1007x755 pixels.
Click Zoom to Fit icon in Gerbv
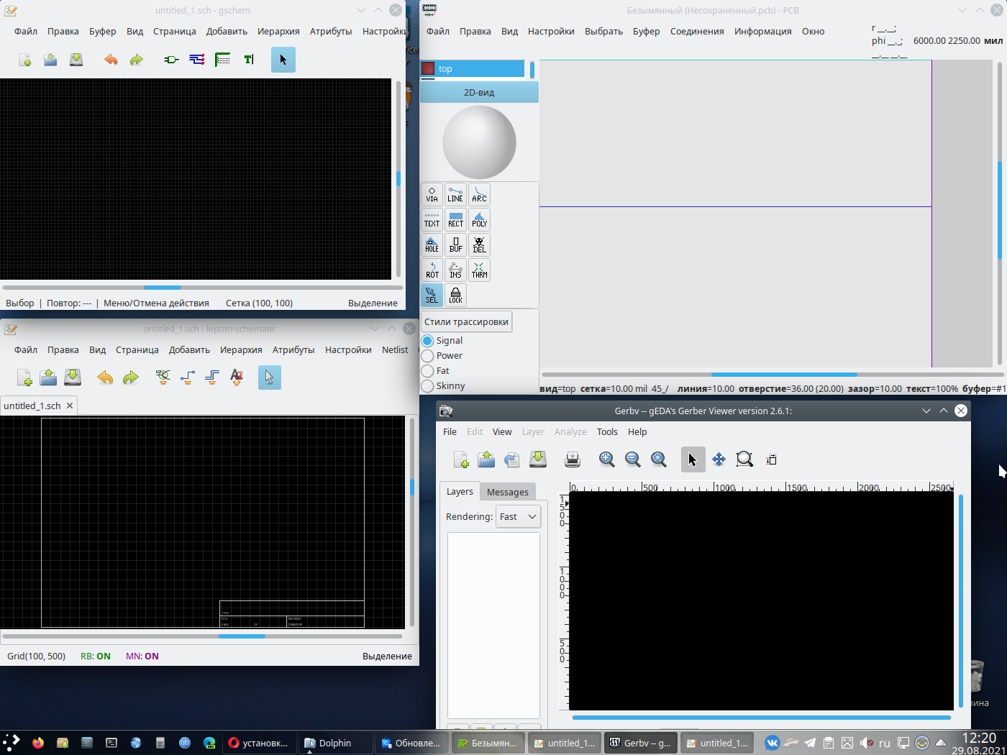[659, 459]
